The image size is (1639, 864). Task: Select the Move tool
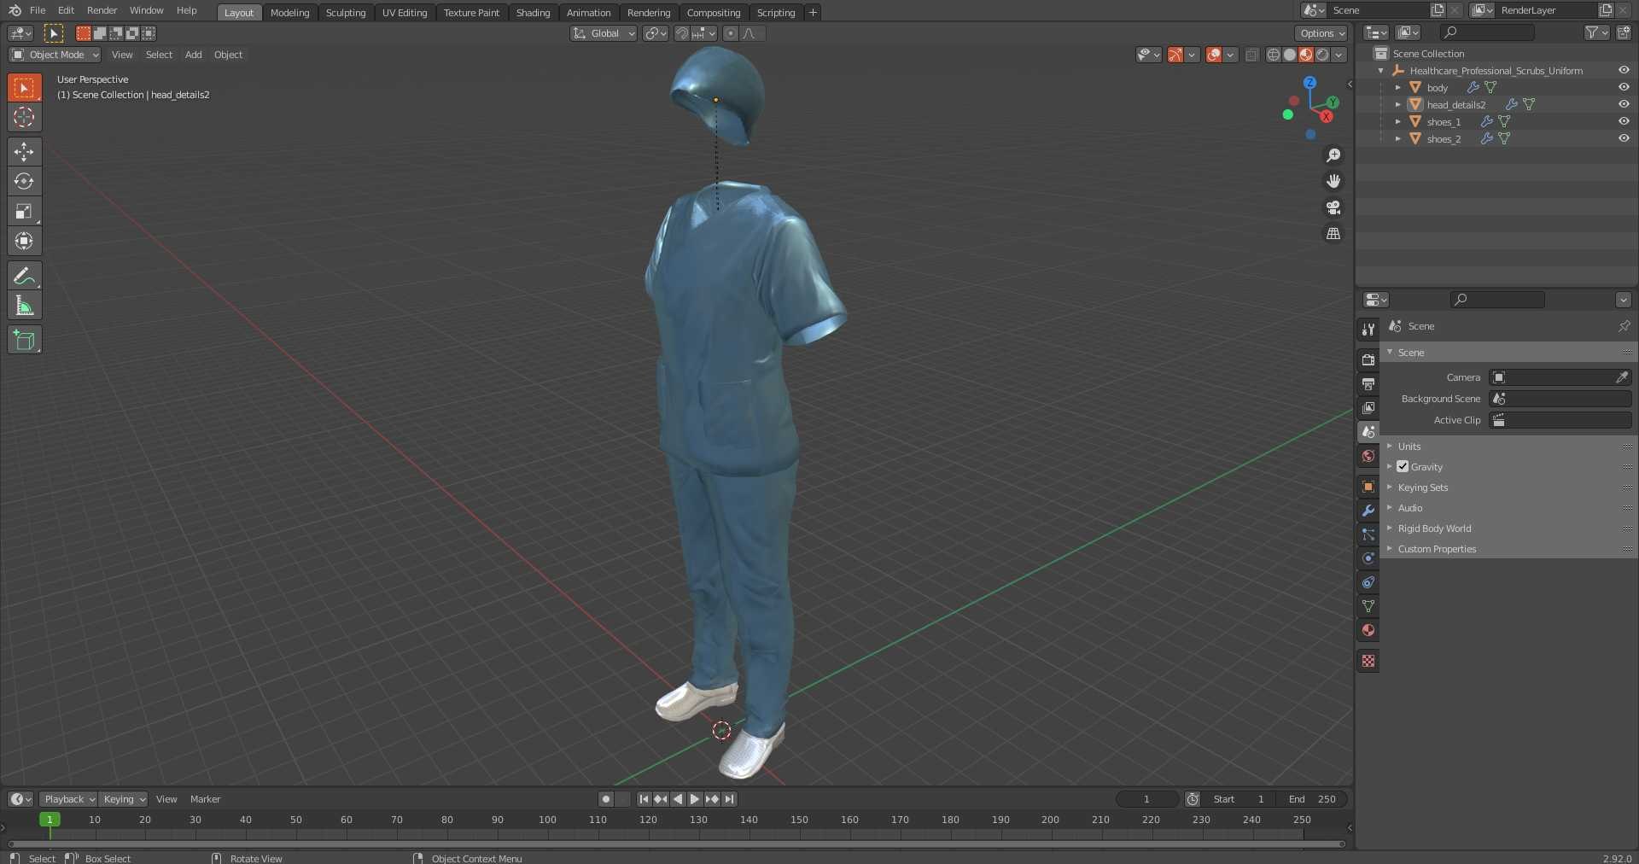pyautogui.click(x=24, y=152)
